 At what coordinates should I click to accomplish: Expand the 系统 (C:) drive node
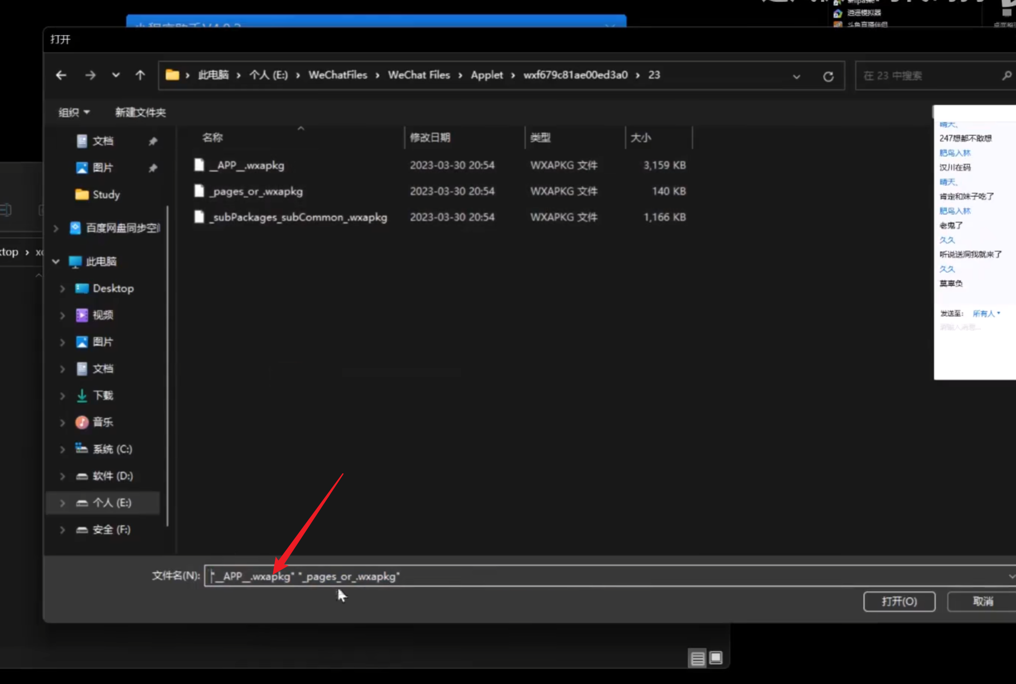(x=62, y=449)
